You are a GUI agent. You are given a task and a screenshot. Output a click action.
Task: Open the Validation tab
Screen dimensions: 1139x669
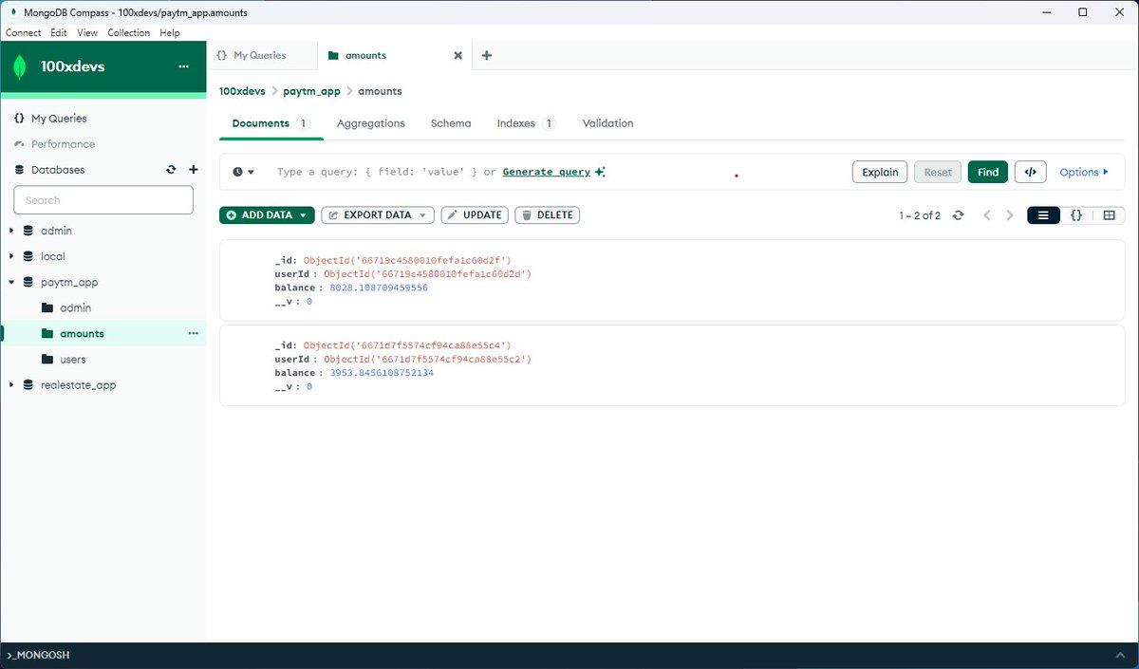(x=607, y=123)
